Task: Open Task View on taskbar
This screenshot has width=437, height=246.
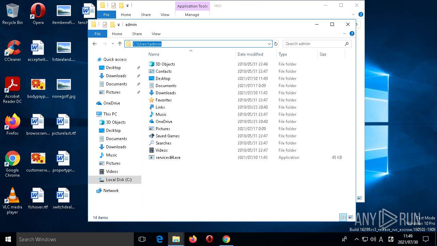Action: (142, 239)
